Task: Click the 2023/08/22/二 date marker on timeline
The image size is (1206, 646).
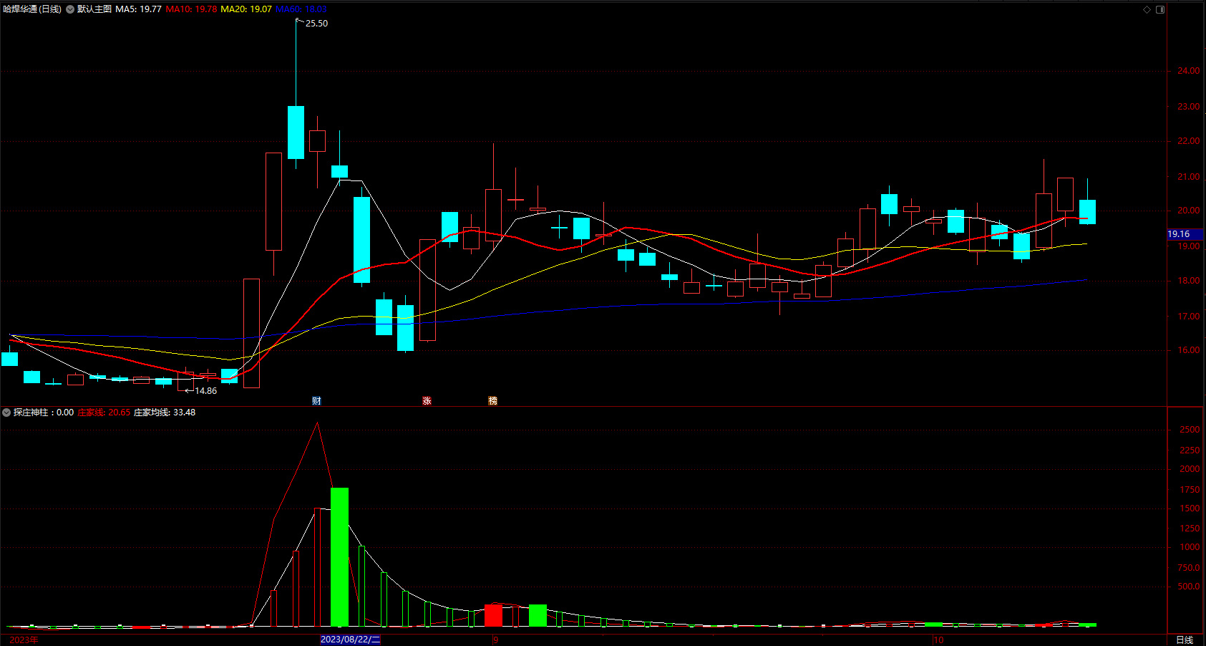Action: pos(351,640)
